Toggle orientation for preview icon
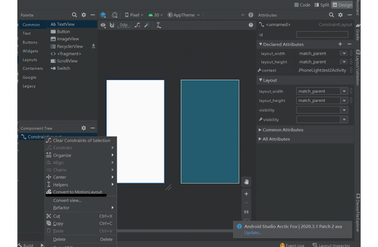 point(114,15)
